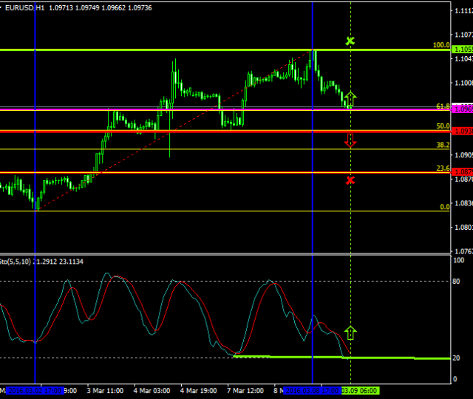Click the 3 Mar 11:00 time axis label
Screen dimensions: 473x399
click(x=104, y=389)
